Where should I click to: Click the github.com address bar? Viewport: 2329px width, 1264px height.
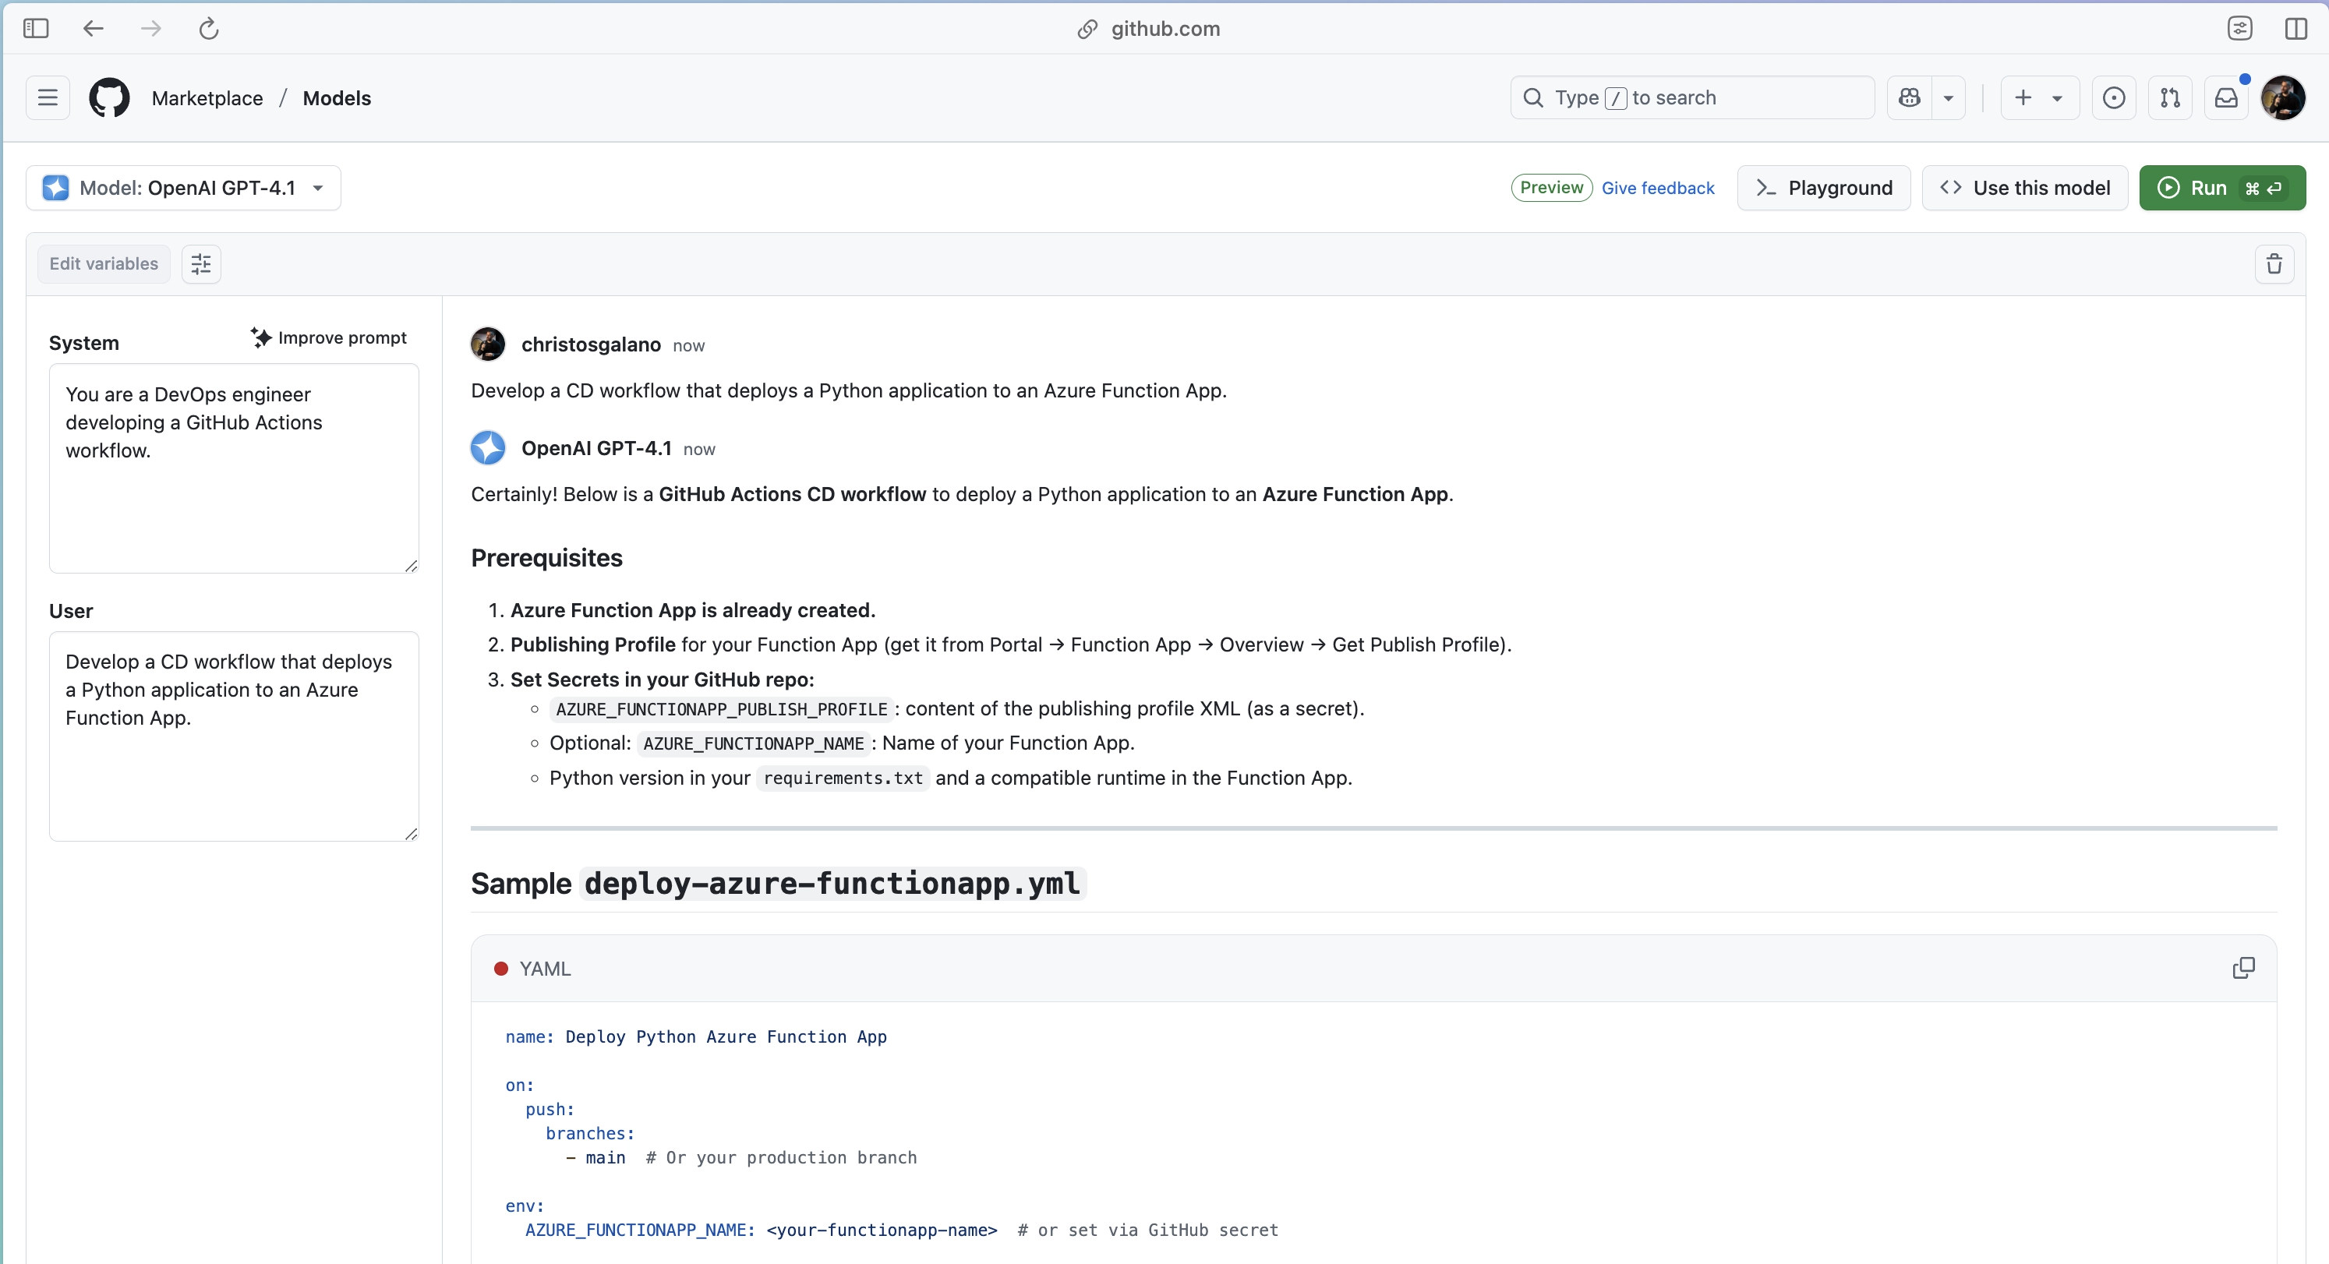[x=1149, y=29]
